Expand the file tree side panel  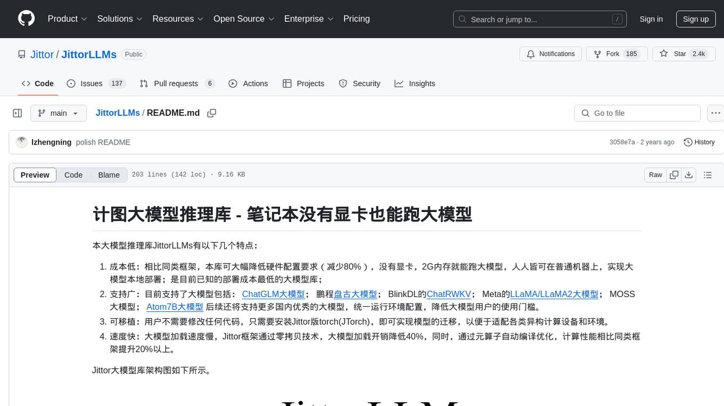[18, 113]
